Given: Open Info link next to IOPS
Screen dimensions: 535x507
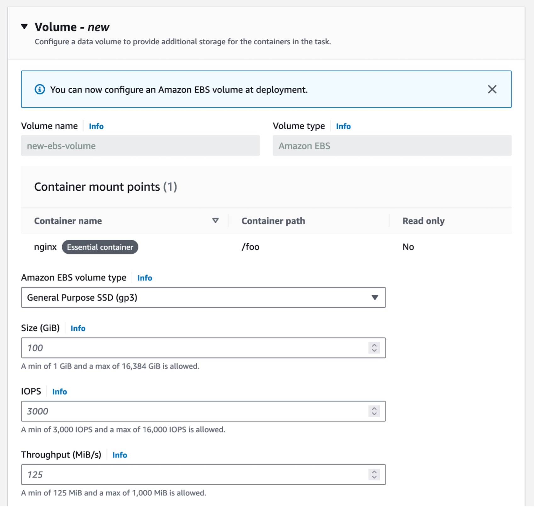Looking at the screenshot, I should [59, 392].
